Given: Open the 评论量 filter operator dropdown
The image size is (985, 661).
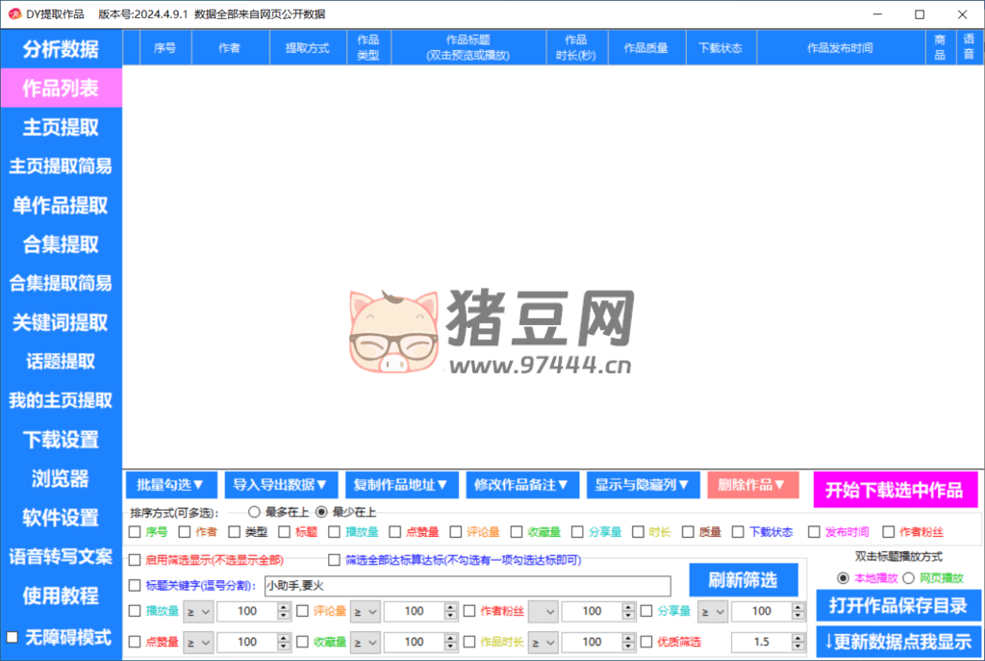Looking at the screenshot, I should (365, 611).
